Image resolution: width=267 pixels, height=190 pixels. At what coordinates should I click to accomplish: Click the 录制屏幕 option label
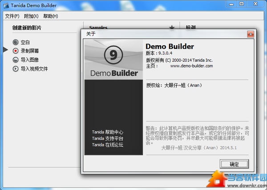coord(30,51)
